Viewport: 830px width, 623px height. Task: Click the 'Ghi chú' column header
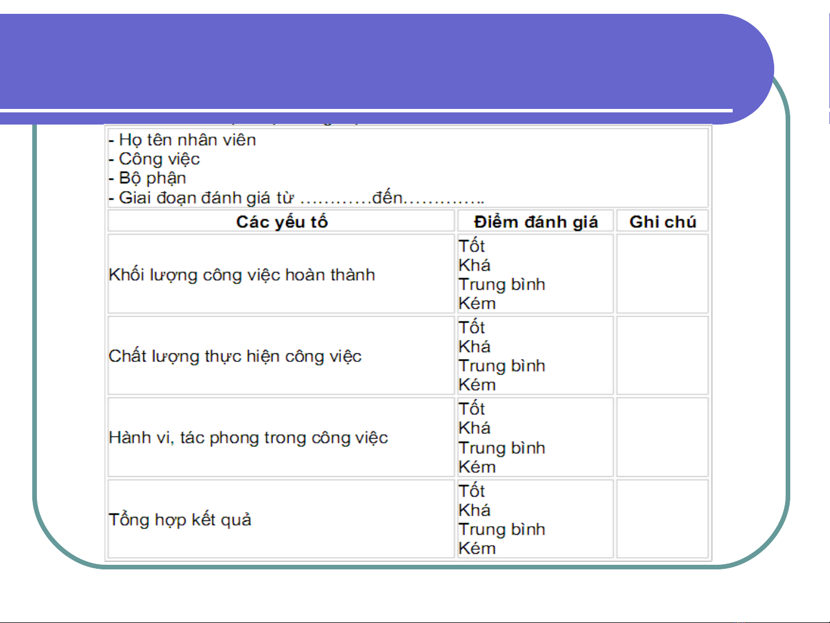tap(662, 221)
